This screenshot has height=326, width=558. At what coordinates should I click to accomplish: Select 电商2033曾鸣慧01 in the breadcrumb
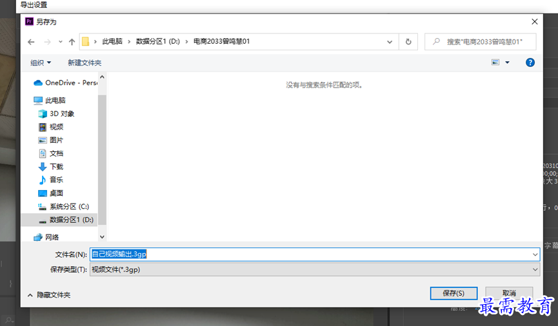(222, 41)
